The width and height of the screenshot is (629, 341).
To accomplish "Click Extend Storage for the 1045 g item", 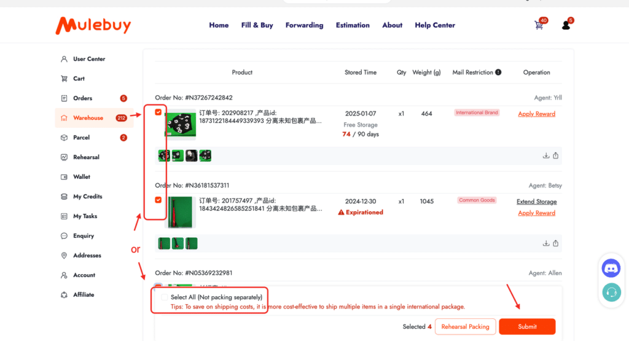I will (536, 202).
